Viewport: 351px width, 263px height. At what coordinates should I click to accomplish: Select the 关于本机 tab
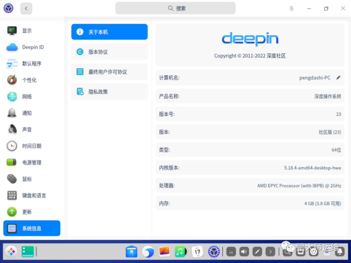pyautogui.click(x=110, y=32)
